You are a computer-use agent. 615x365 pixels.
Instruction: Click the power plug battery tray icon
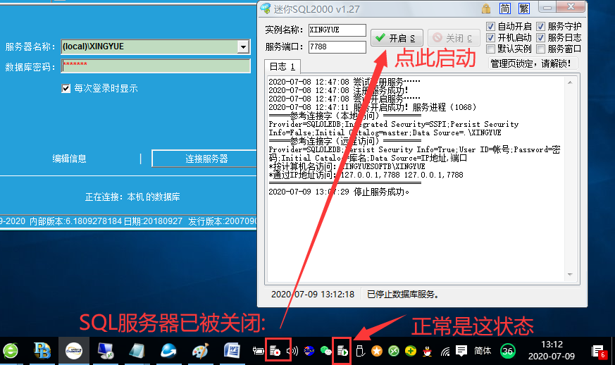click(258, 351)
